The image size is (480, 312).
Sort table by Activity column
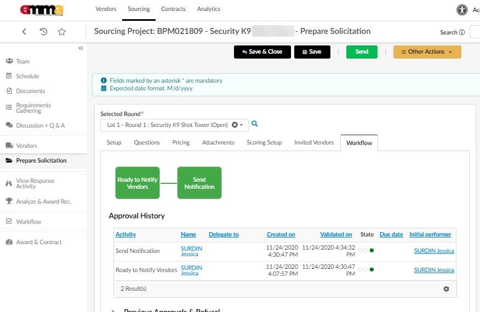pyautogui.click(x=125, y=234)
